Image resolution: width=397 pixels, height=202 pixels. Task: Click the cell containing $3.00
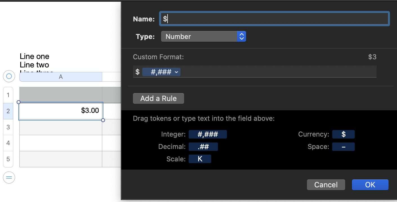[x=61, y=111]
